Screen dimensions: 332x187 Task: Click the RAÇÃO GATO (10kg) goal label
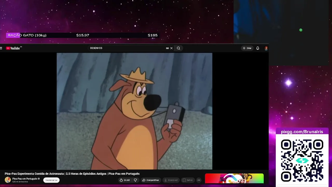click(27, 35)
